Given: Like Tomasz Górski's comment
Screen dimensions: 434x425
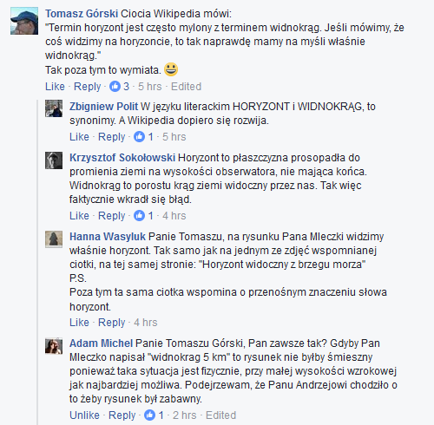Looking at the screenshot, I should 55,87.
